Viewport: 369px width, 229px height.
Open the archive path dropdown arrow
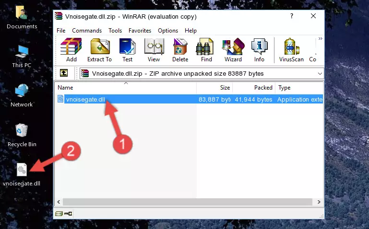pos(320,74)
